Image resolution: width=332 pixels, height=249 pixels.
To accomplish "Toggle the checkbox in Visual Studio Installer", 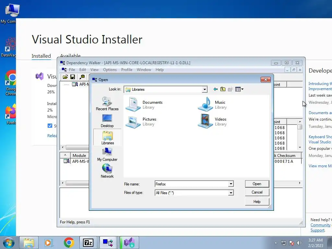I will coord(50,126).
